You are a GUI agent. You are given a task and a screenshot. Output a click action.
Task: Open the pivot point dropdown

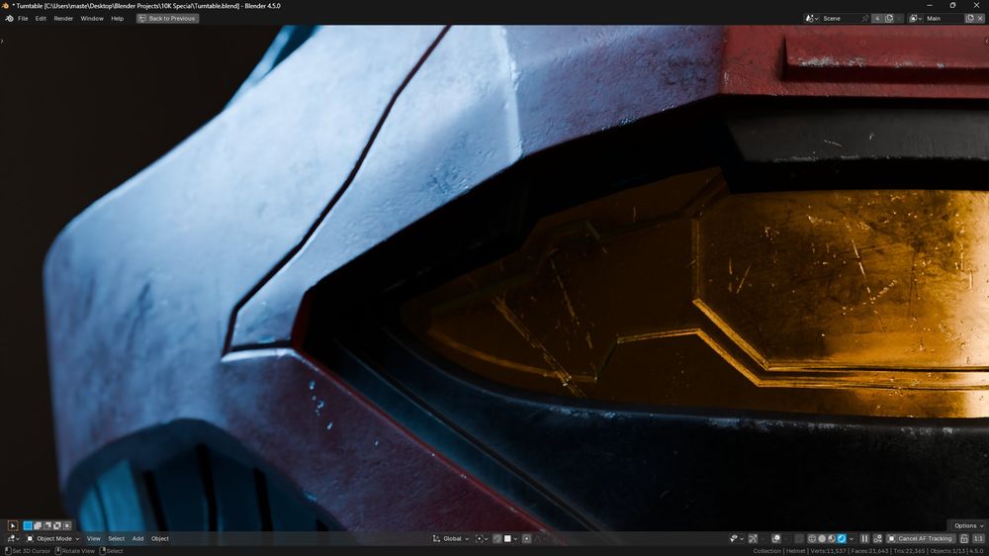tap(482, 539)
